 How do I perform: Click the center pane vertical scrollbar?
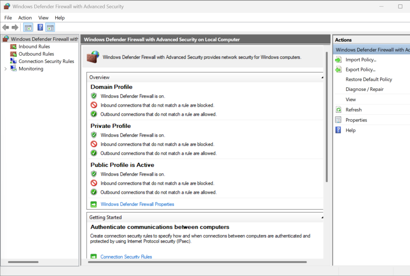[327, 120]
